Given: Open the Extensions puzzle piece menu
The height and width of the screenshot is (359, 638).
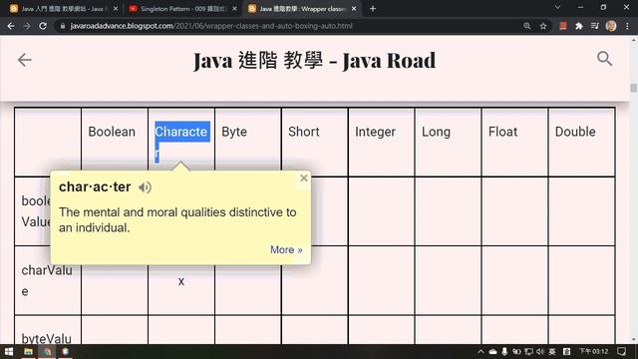Looking at the screenshot, I should [x=579, y=26].
